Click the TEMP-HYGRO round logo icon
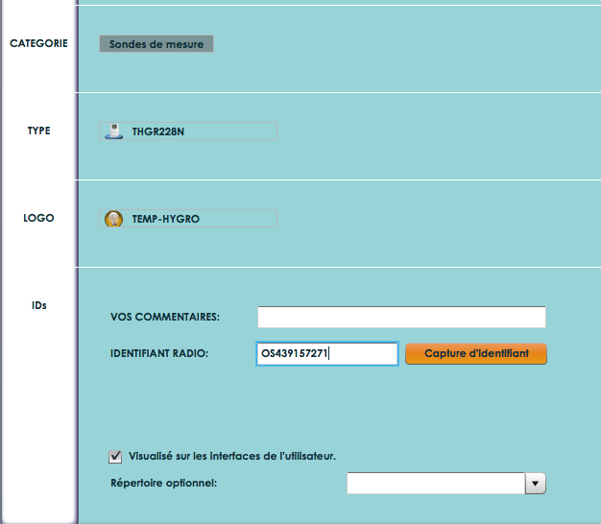Viewport: 601px width, 524px height. point(114,219)
